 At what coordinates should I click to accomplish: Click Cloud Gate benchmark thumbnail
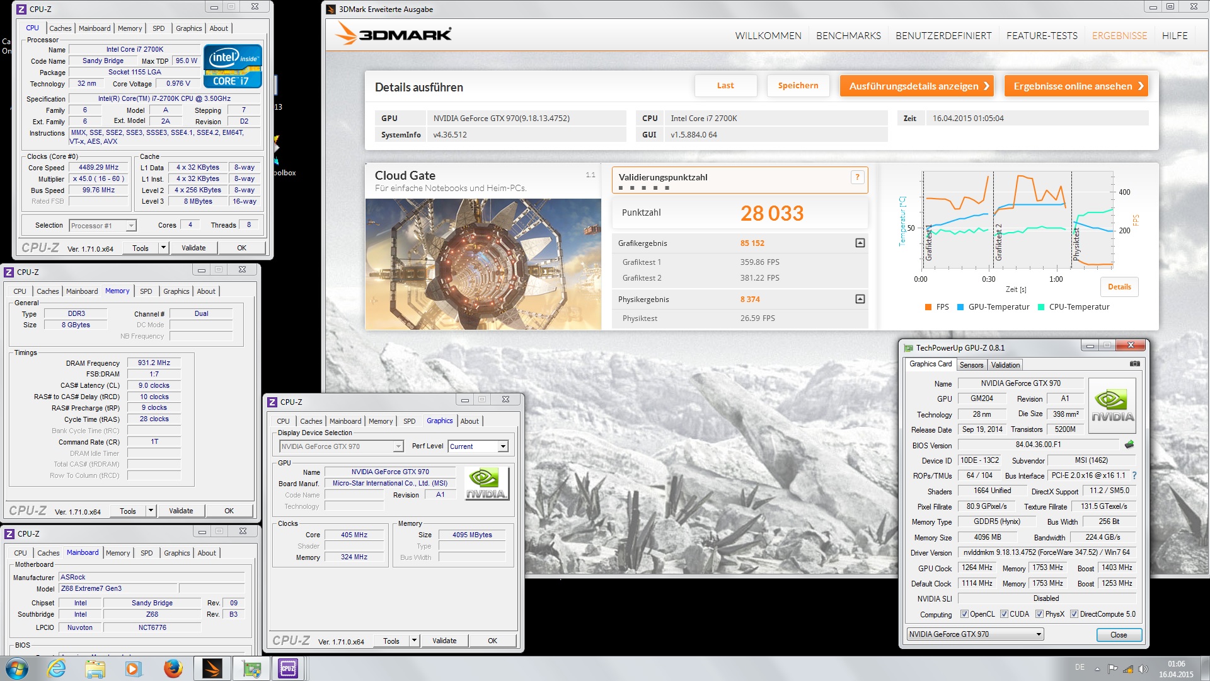(483, 264)
